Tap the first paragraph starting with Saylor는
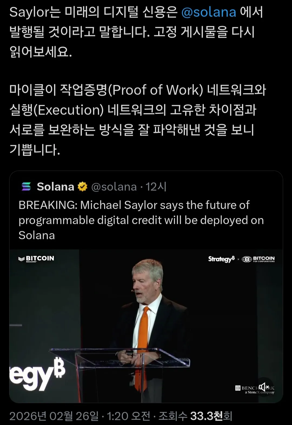 [x=136, y=32]
